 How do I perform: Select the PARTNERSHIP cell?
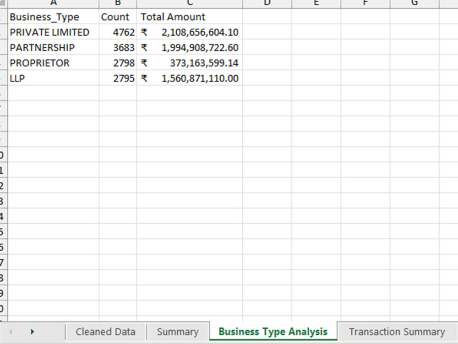pyautogui.click(x=54, y=47)
